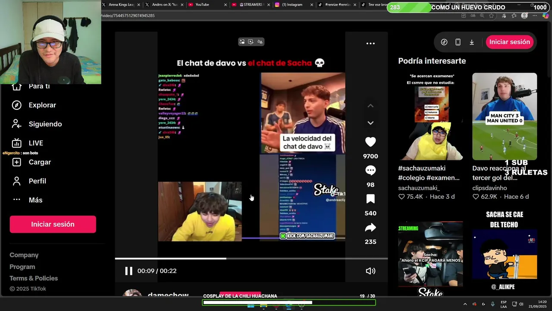The image size is (552, 311).
Task: Toggle picture-in-picture icon above video
Action: pyautogui.click(x=242, y=42)
